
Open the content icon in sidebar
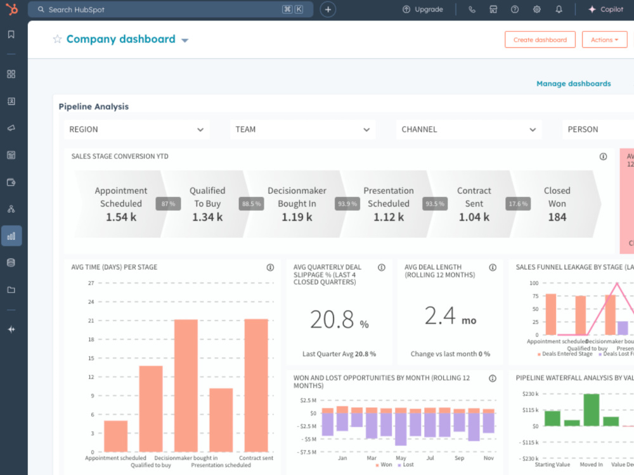point(11,155)
